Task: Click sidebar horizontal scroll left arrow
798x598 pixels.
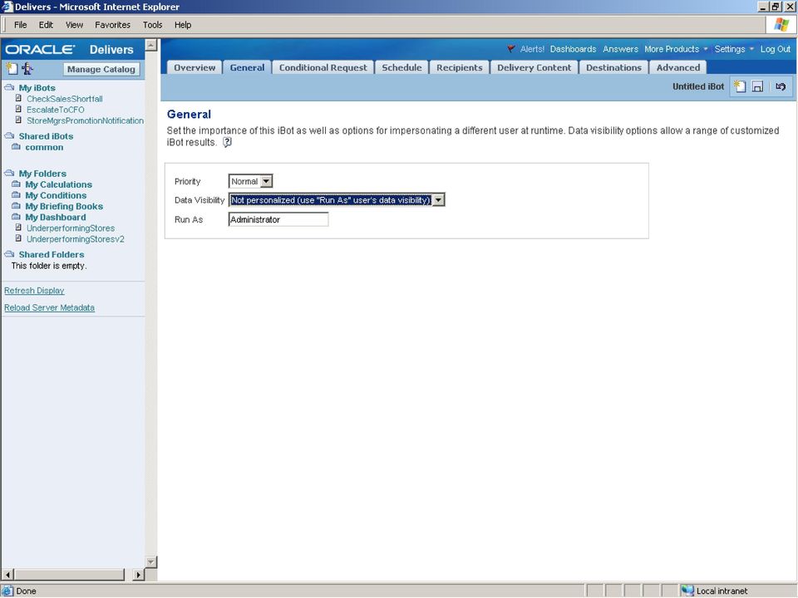Action: tap(7, 575)
